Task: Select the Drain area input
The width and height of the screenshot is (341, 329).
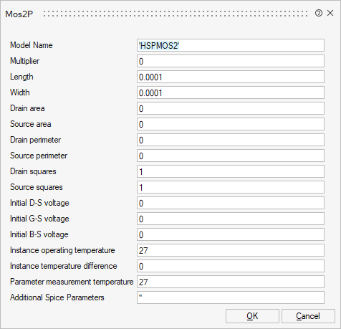Action: click(x=231, y=108)
